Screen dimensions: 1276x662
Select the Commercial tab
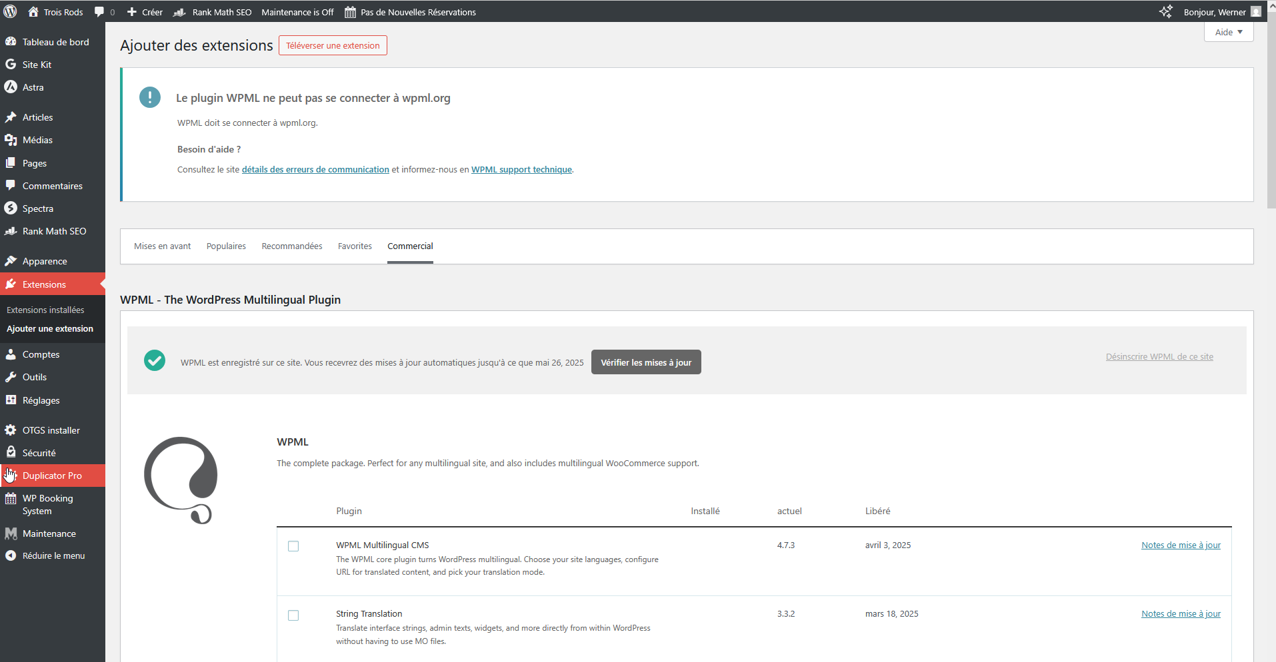point(410,246)
